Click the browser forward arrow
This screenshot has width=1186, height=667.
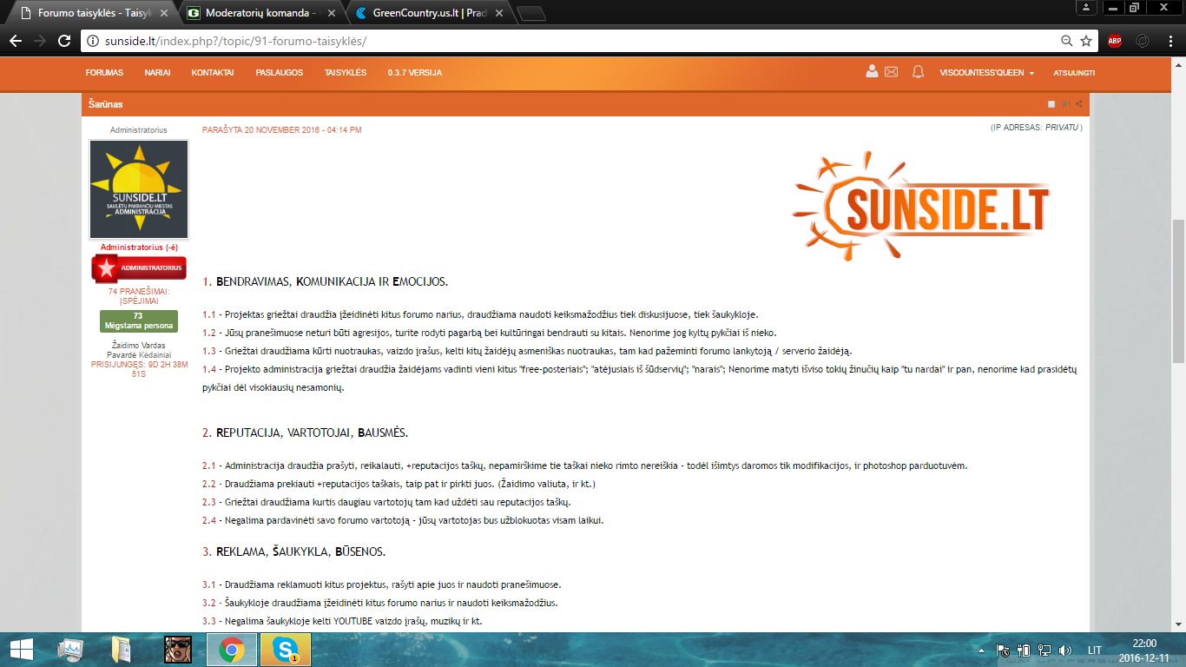[40, 41]
